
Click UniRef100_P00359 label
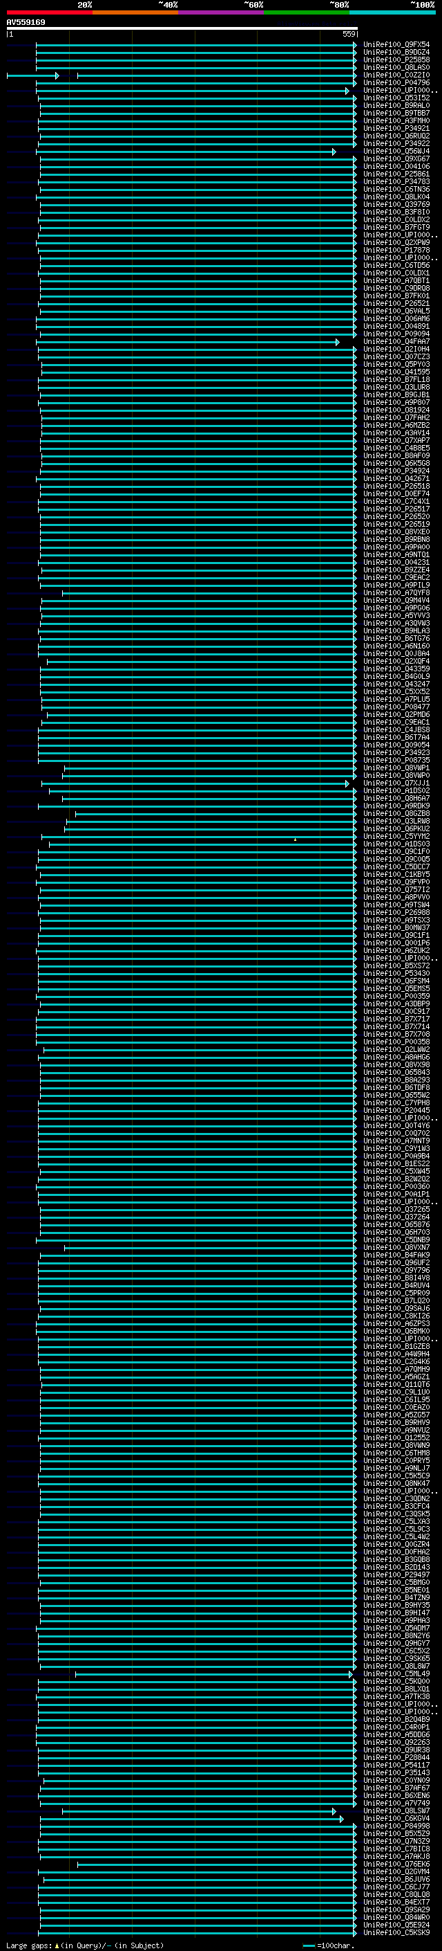click(x=396, y=996)
